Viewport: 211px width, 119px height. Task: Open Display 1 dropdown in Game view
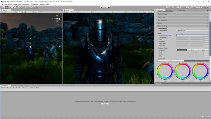(68, 12)
